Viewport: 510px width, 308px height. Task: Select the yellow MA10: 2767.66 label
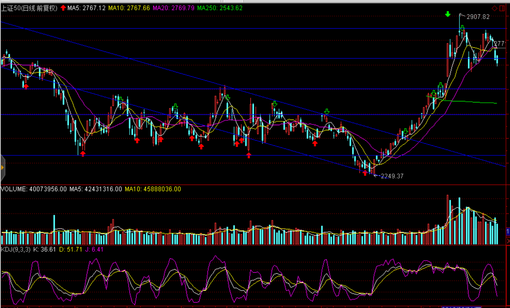click(129, 8)
